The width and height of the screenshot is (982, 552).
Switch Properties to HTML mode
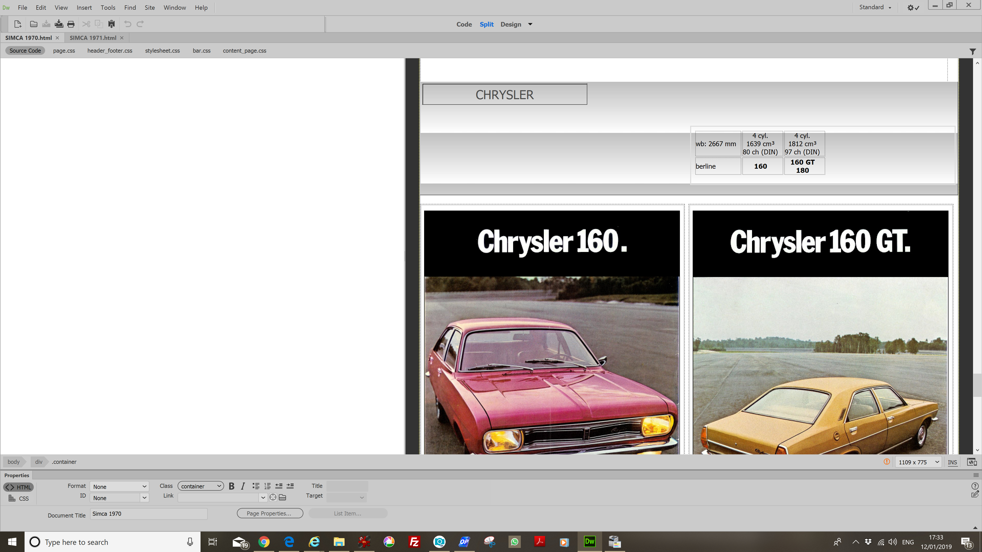click(x=19, y=487)
